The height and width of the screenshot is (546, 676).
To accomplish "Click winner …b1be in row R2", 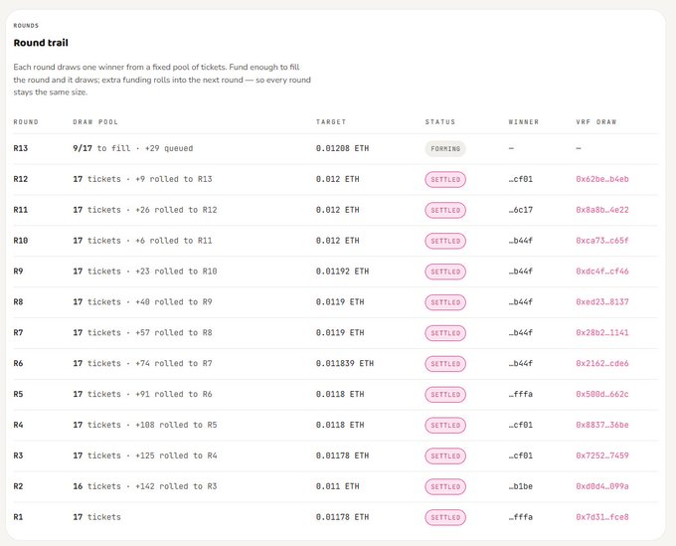I will 520,486.
